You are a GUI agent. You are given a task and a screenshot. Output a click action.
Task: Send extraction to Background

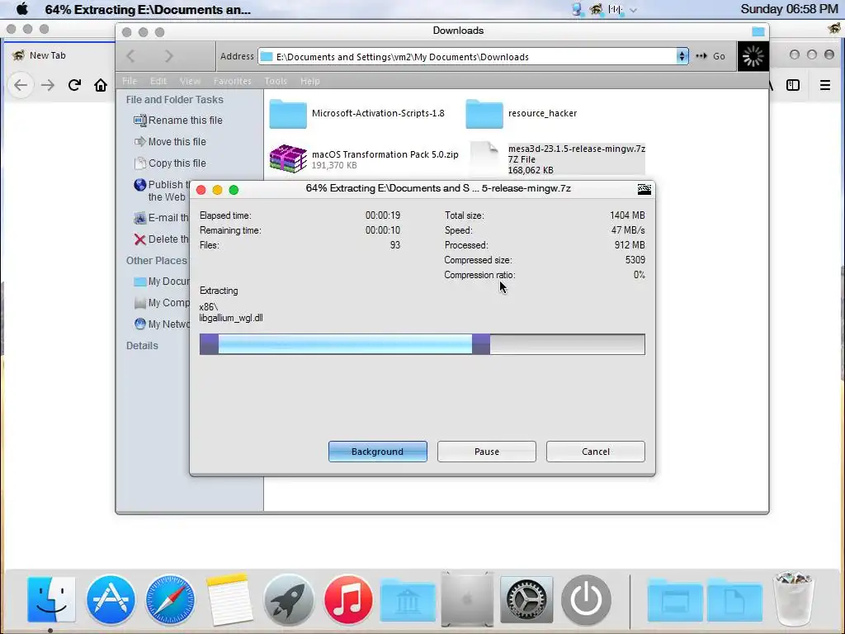click(x=378, y=452)
